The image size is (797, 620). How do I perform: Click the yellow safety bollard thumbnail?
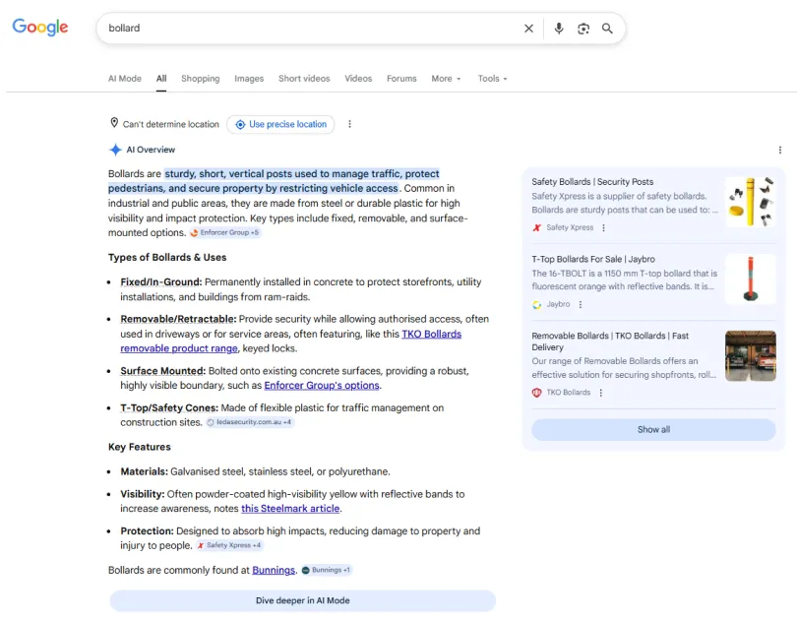(x=751, y=202)
